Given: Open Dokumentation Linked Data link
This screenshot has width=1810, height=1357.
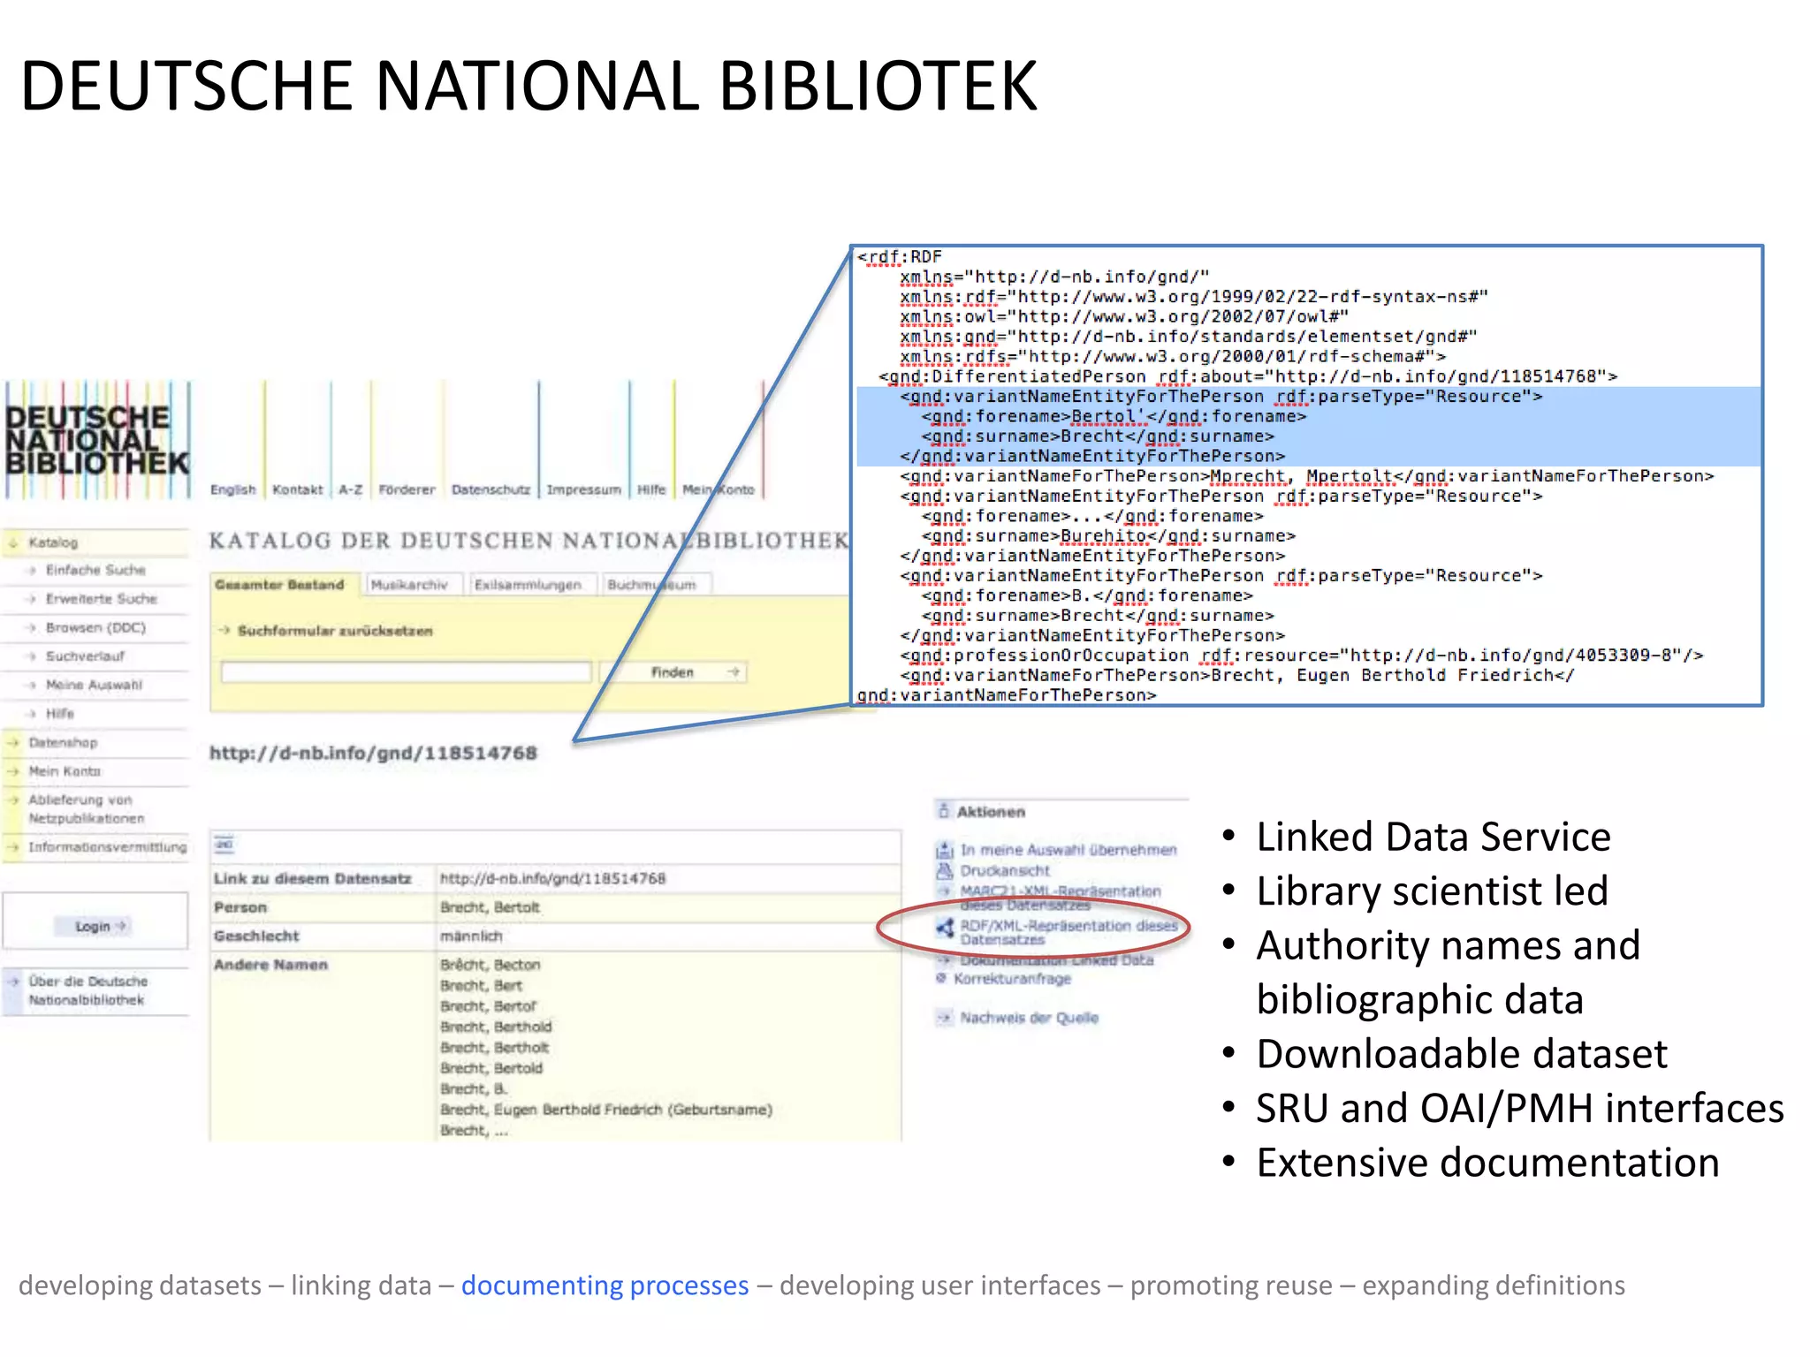Looking at the screenshot, I should (x=1057, y=960).
